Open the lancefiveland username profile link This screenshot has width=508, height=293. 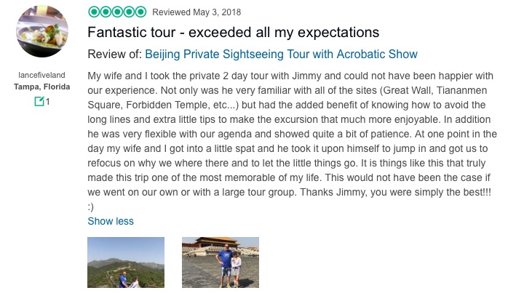42,75
